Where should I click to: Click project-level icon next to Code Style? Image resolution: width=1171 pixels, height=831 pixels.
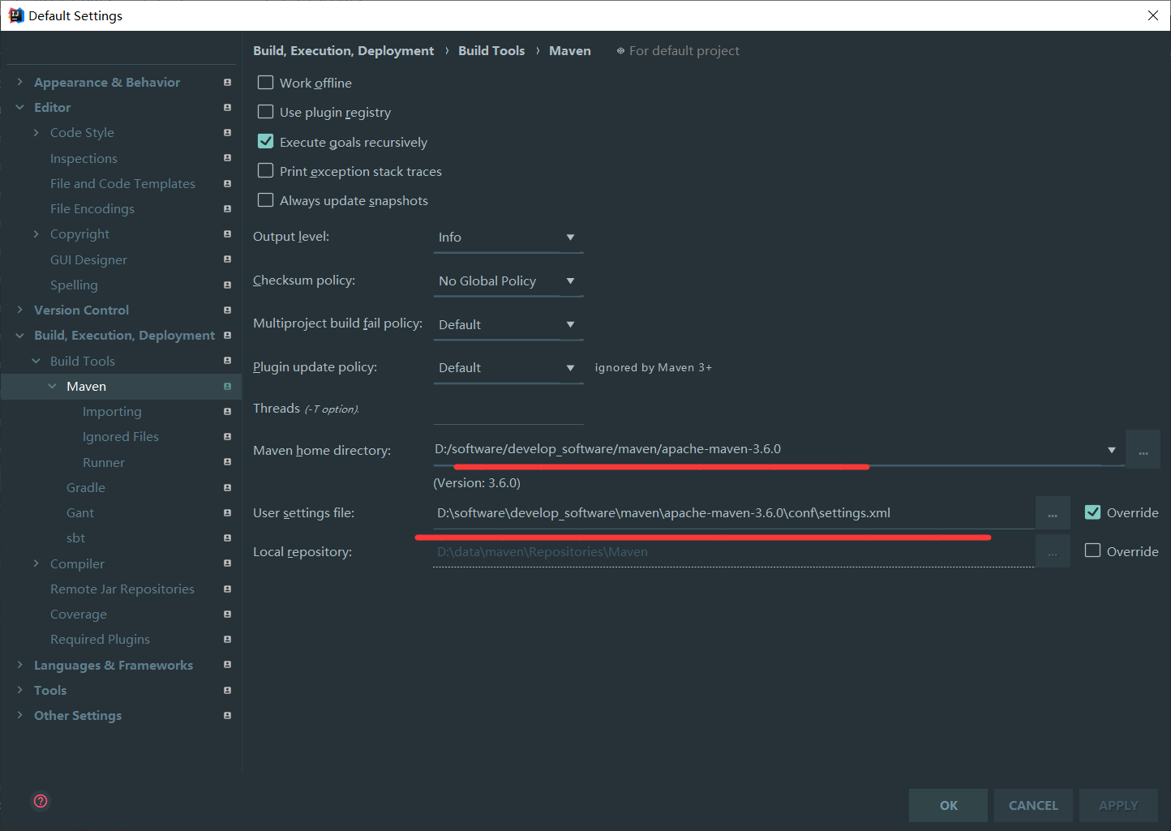(x=227, y=133)
